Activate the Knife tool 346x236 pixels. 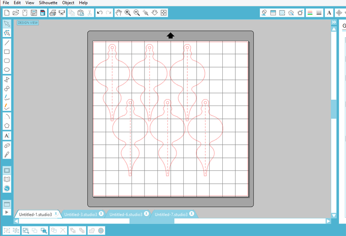point(7,154)
